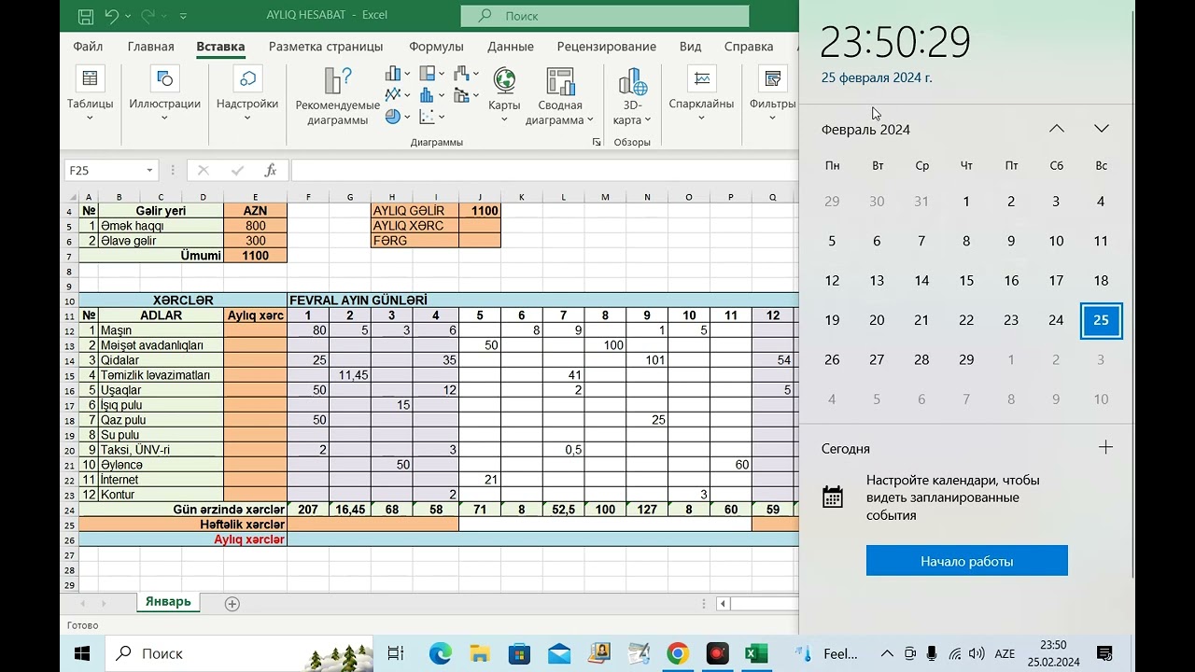
Task: Open the Фильтры group
Action: (772, 93)
